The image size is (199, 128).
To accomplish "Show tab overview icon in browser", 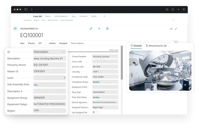I will pyautogui.click(x=184, y=9).
